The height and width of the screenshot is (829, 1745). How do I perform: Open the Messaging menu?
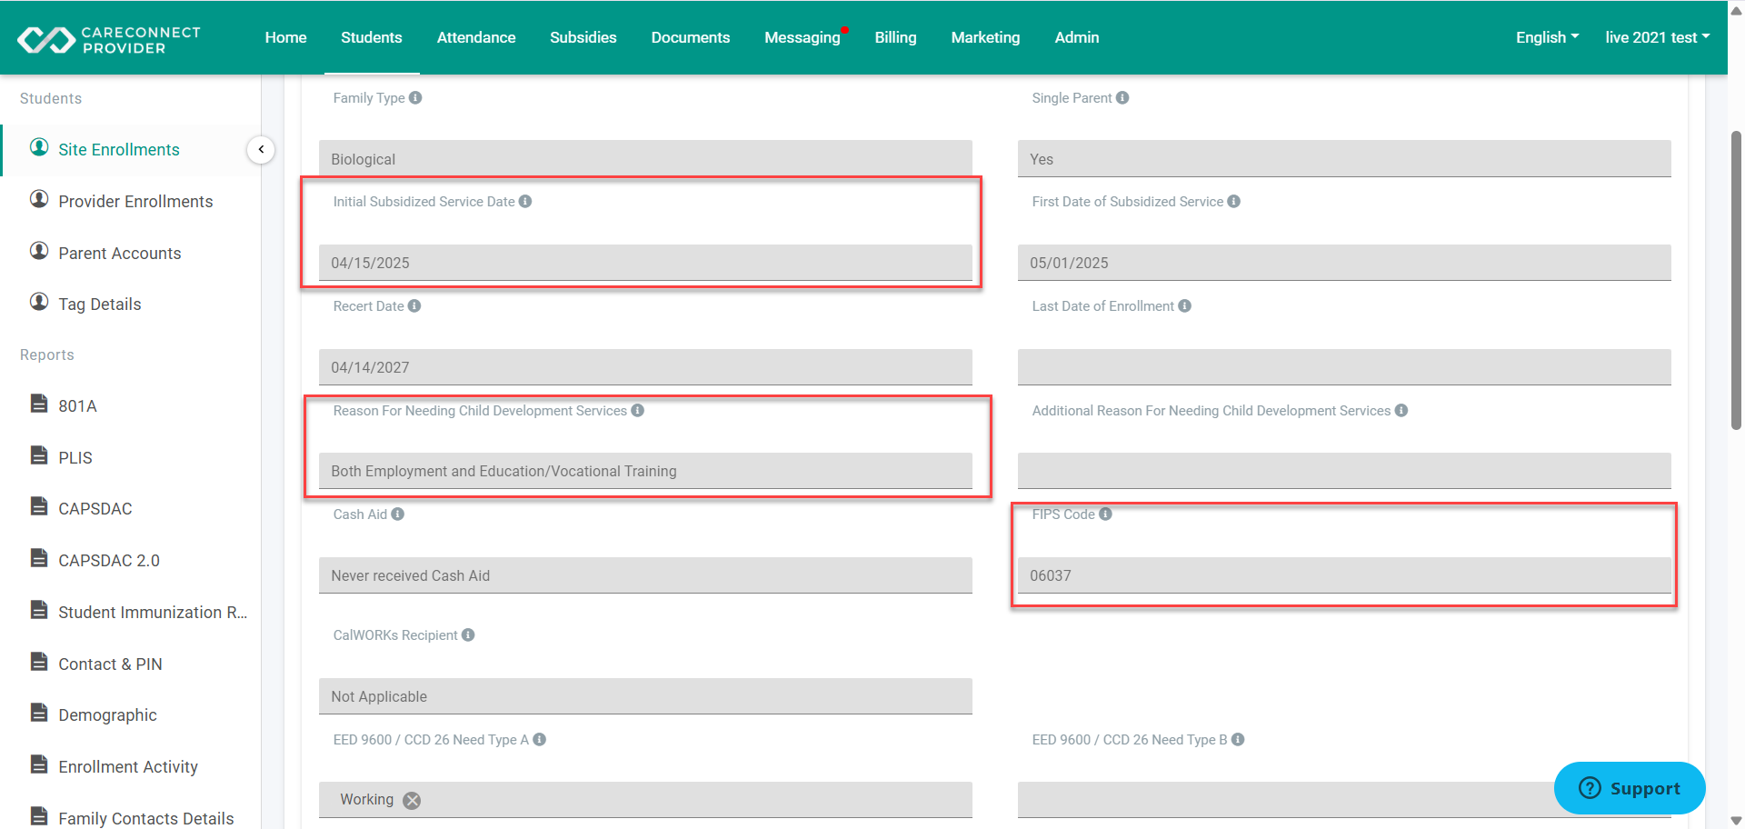pos(803,37)
